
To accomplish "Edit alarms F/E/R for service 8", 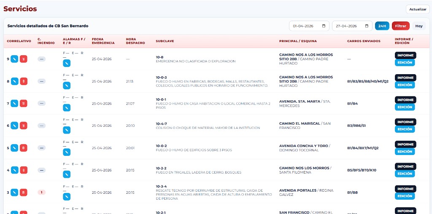I will tap(67, 86).
